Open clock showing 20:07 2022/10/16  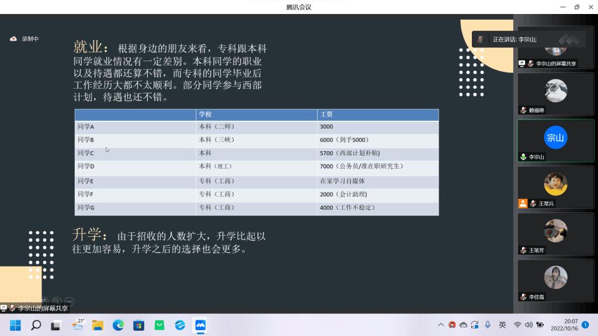pos(565,325)
